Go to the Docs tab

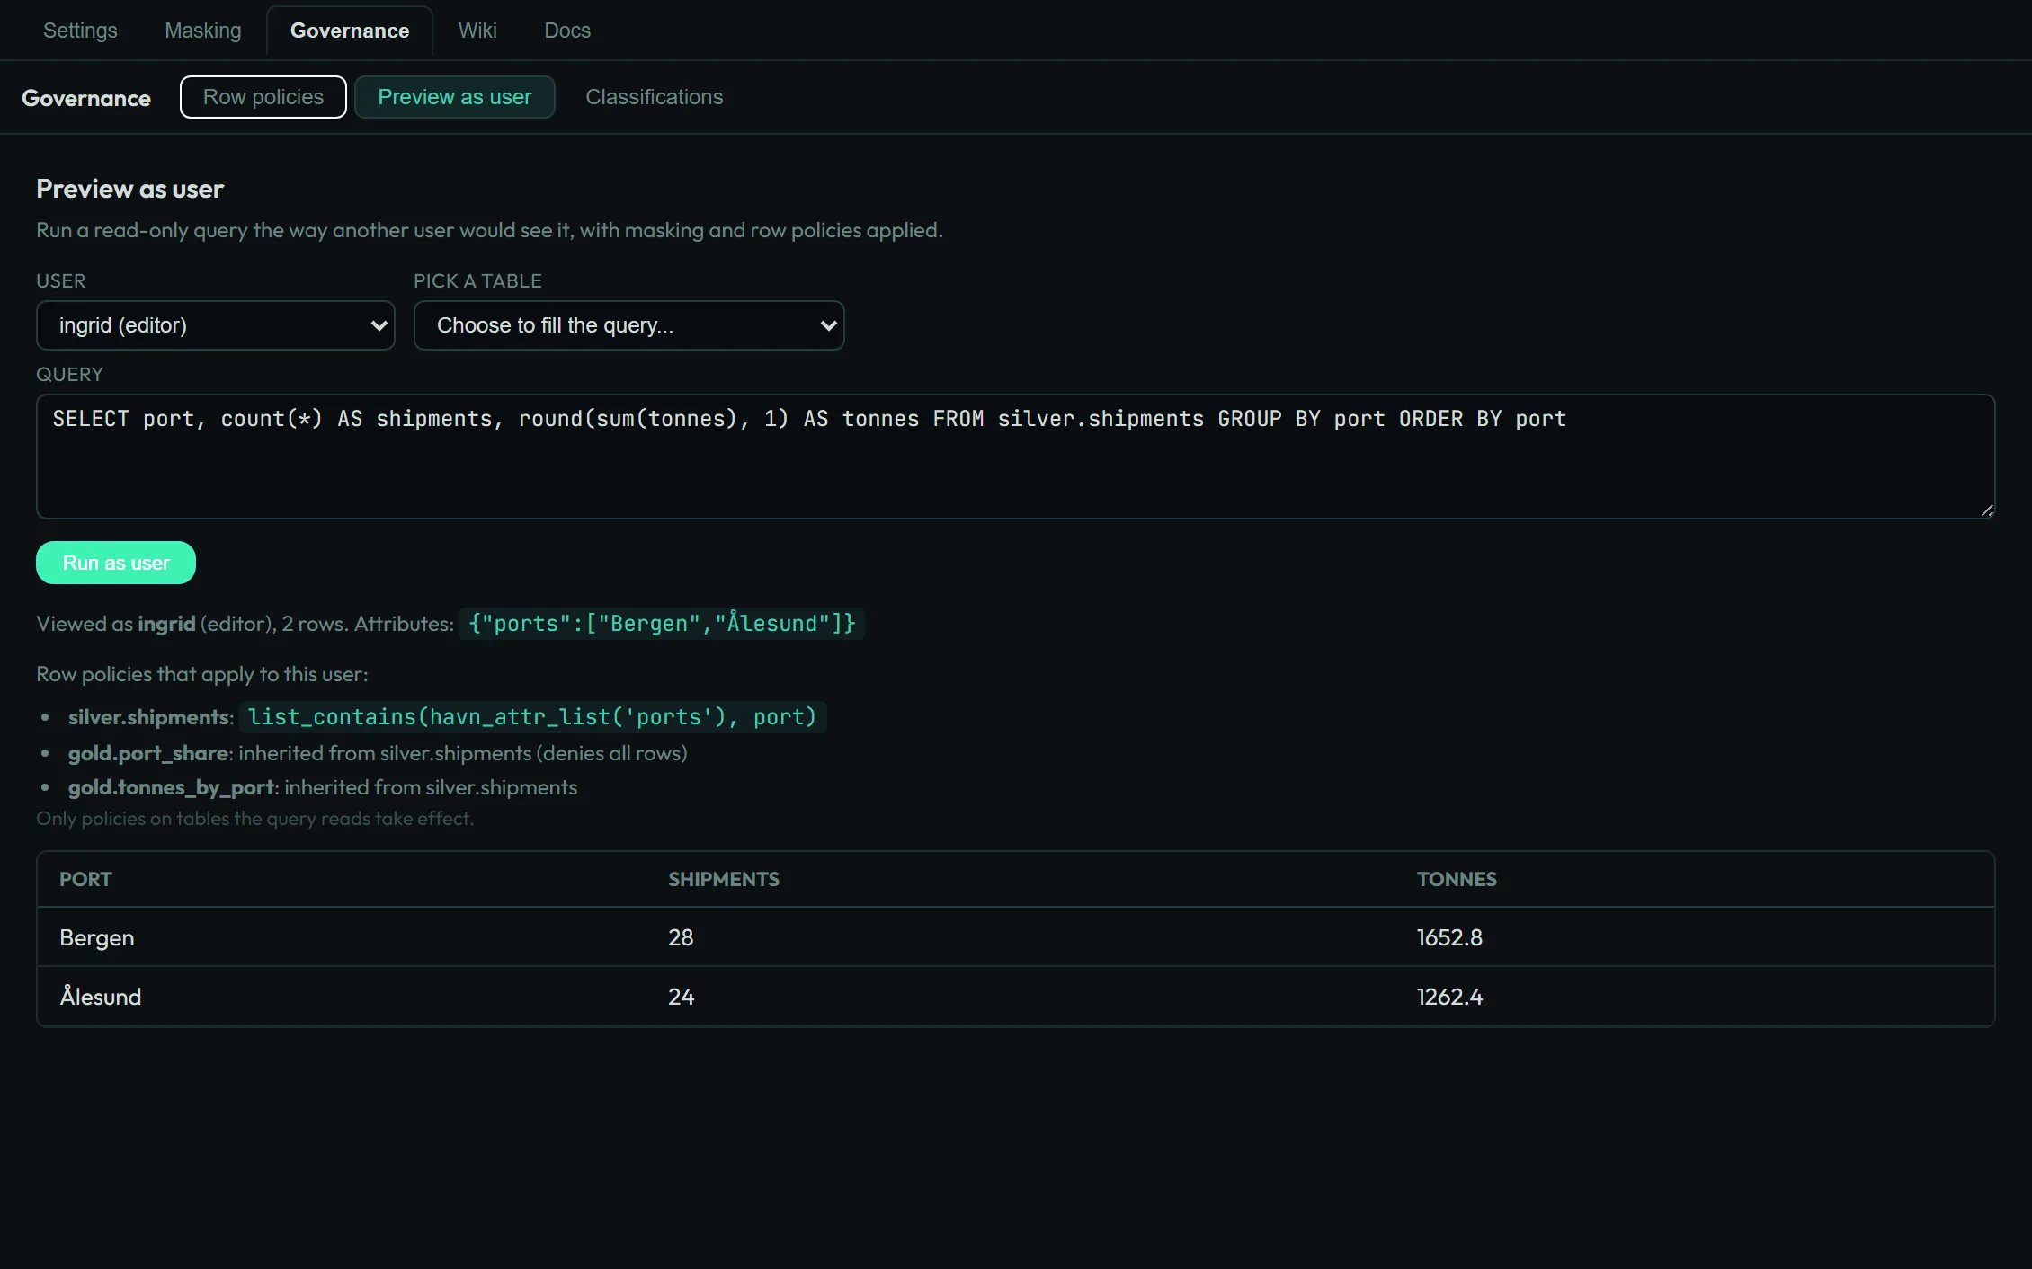[567, 31]
